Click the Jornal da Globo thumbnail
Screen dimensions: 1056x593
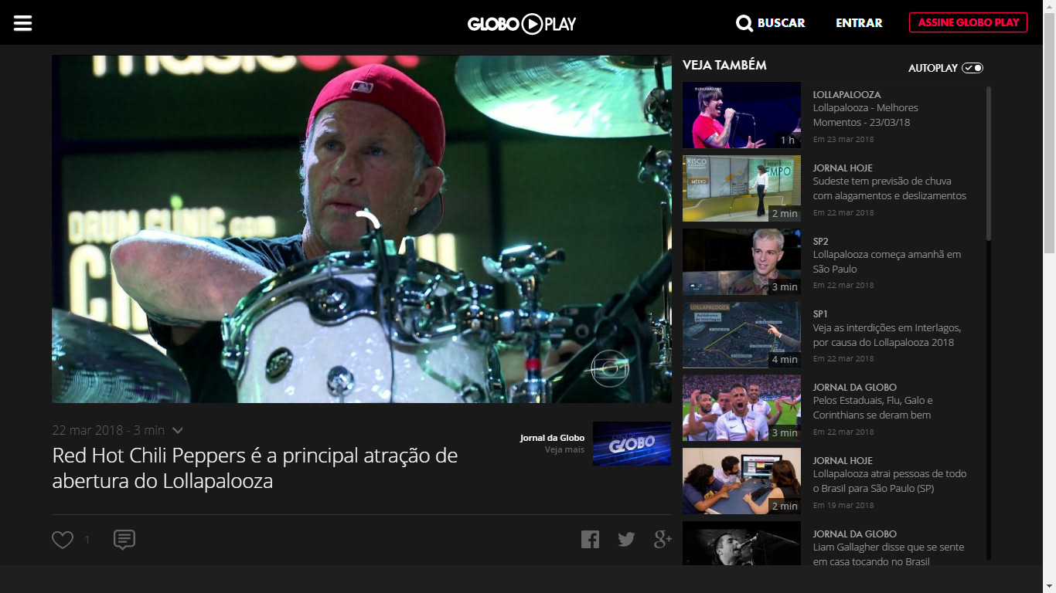pos(632,443)
